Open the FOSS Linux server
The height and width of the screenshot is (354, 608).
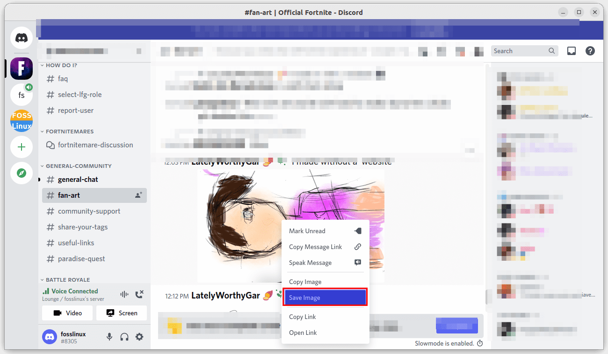coord(22,121)
